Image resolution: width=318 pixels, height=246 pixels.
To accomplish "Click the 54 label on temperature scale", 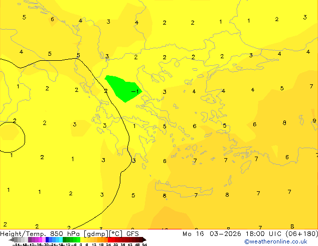I will pyautogui.click(x=144, y=244).
